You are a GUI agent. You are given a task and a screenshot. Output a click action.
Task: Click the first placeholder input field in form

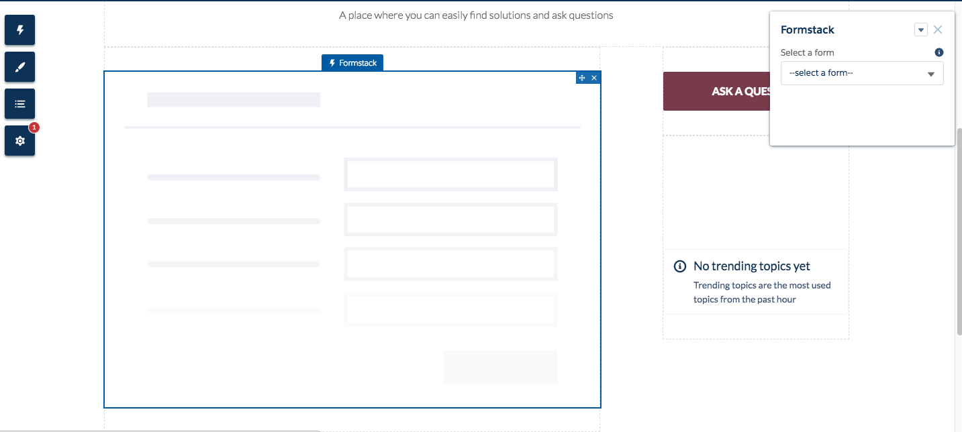pyautogui.click(x=450, y=174)
